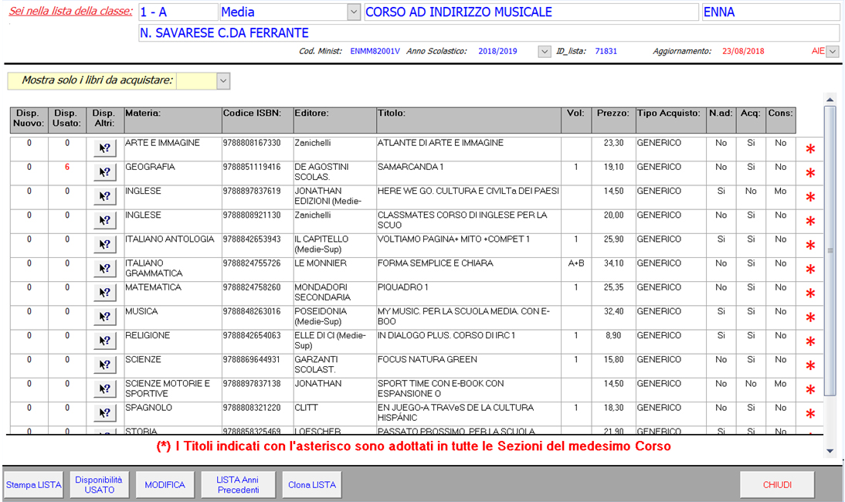Click the CORSO AD INDIRIZZO MUSICALE field
Screen dimensions: 845x502
coord(531,12)
